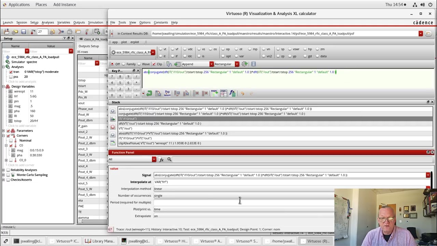Select the vt radio button
437x246 pixels.
(x=160, y=49)
